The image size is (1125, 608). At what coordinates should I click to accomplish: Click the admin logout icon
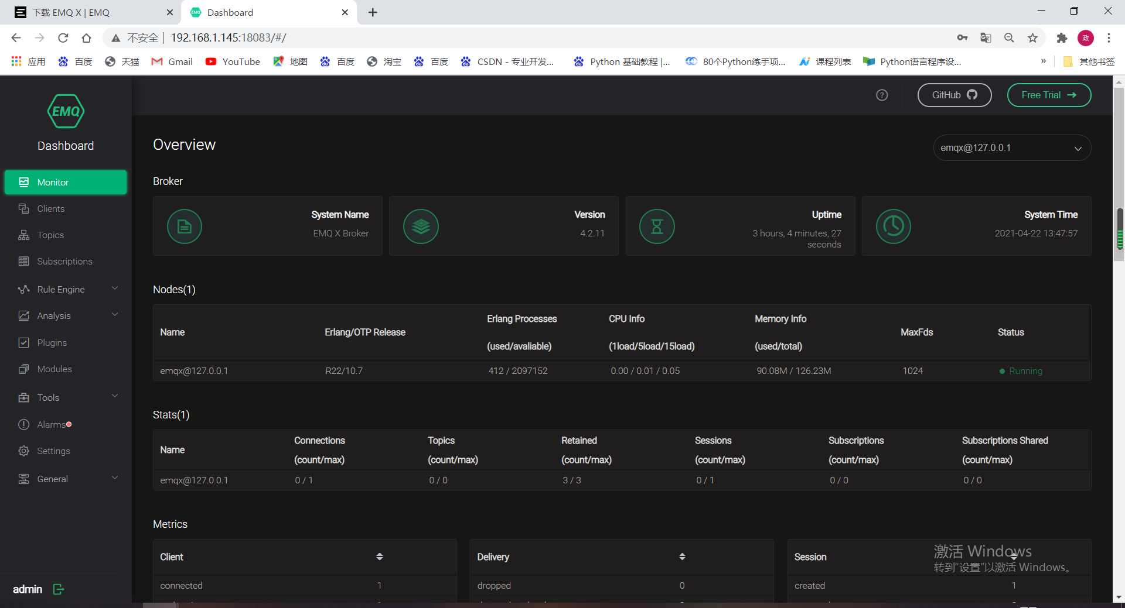coord(59,589)
